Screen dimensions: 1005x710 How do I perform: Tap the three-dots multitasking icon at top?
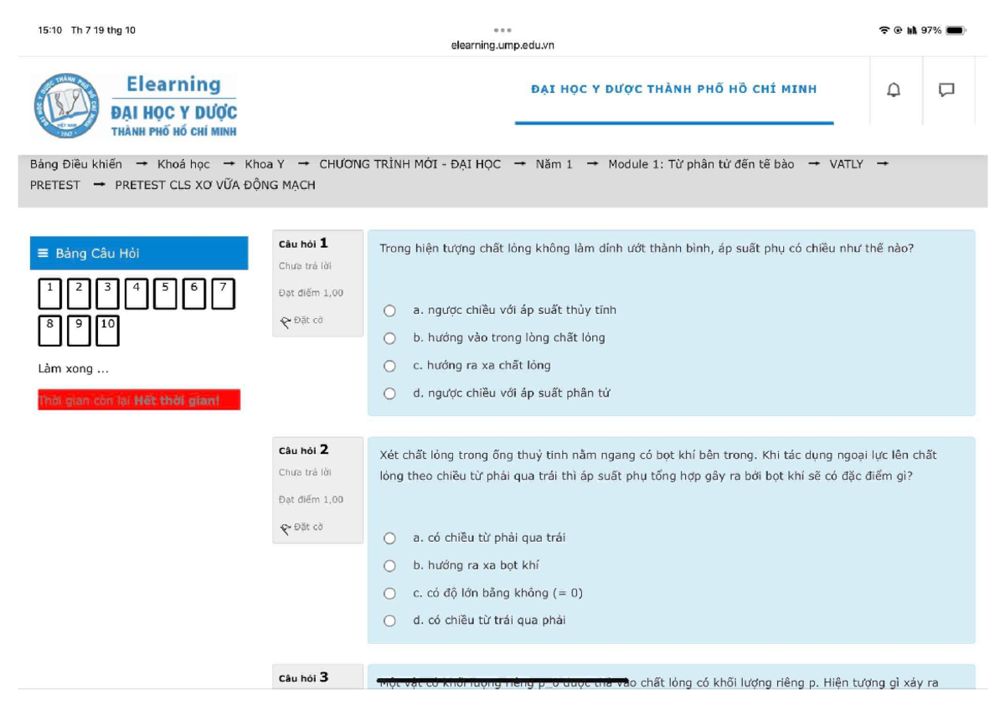point(502,30)
